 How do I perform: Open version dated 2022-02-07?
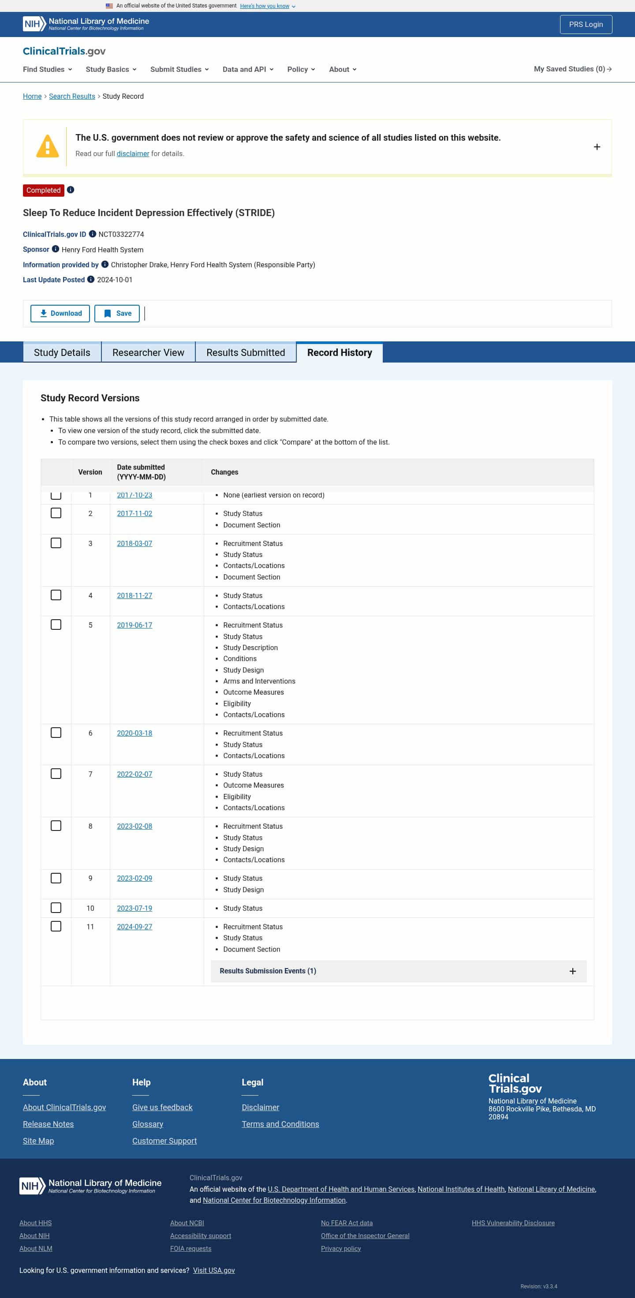(134, 774)
